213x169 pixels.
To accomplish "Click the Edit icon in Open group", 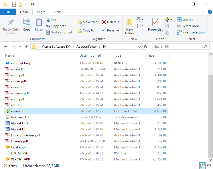I will [167, 26].
